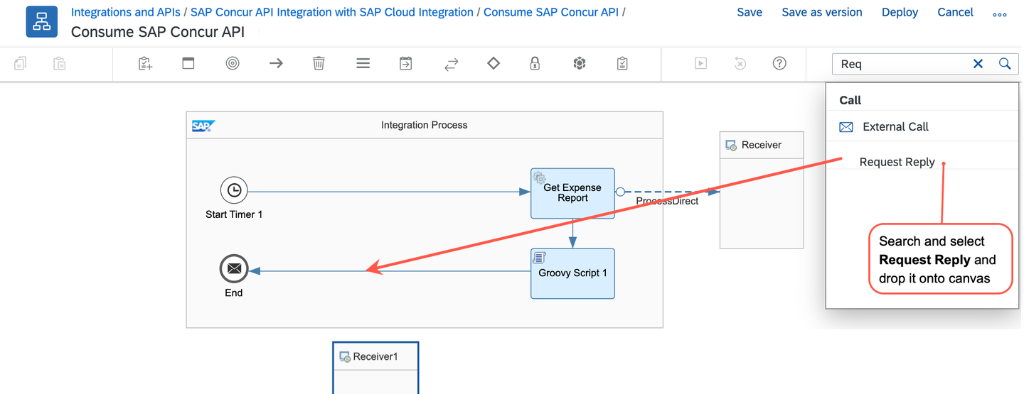Image resolution: width=1024 pixels, height=394 pixels.
Task: Open the Process palette icon
Action: point(188,63)
